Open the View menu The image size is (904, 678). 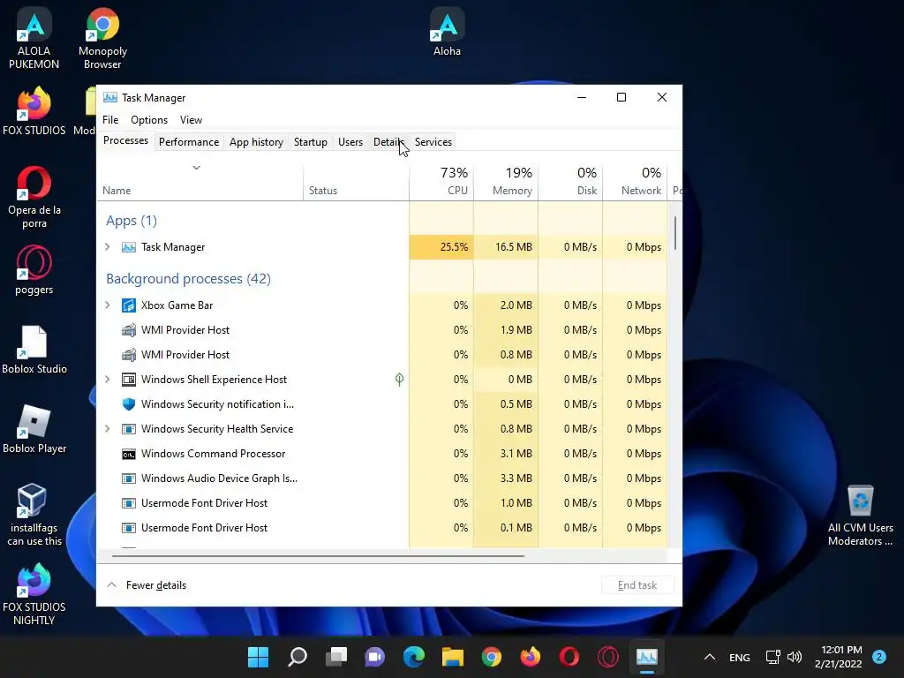(191, 120)
